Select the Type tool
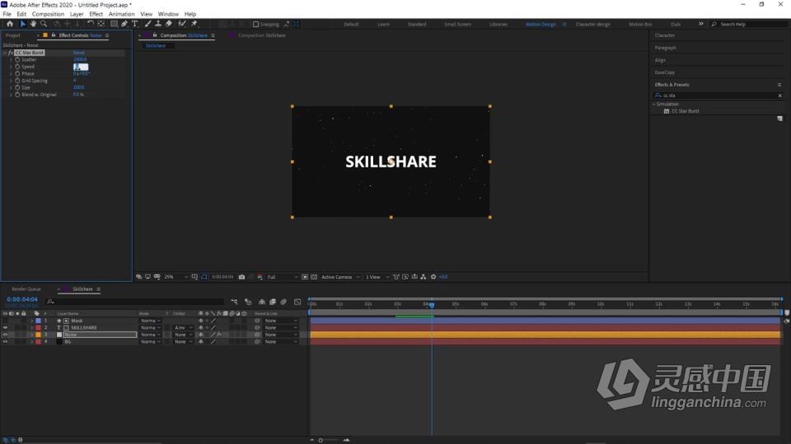This screenshot has width=791, height=444. click(135, 24)
